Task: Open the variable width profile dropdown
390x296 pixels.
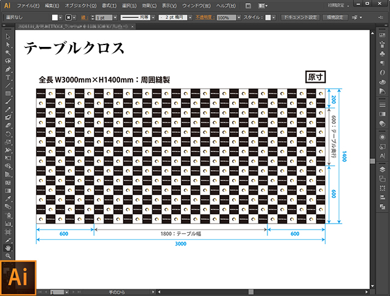Action: pyautogui.click(x=153, y=18)
